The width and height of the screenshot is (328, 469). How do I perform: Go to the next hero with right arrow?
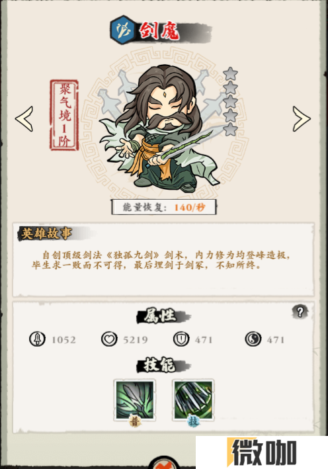[302, 119]
